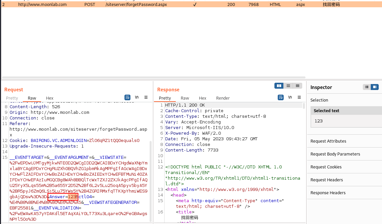Click Connection: close line in request
Screen dimensions: 382x224
point(32,118)
